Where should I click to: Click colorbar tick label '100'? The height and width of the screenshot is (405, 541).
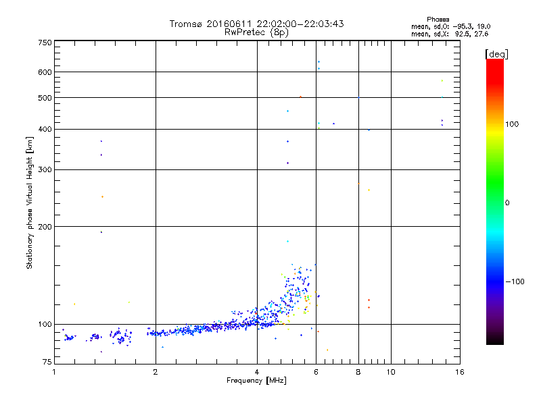click(512, 124)
